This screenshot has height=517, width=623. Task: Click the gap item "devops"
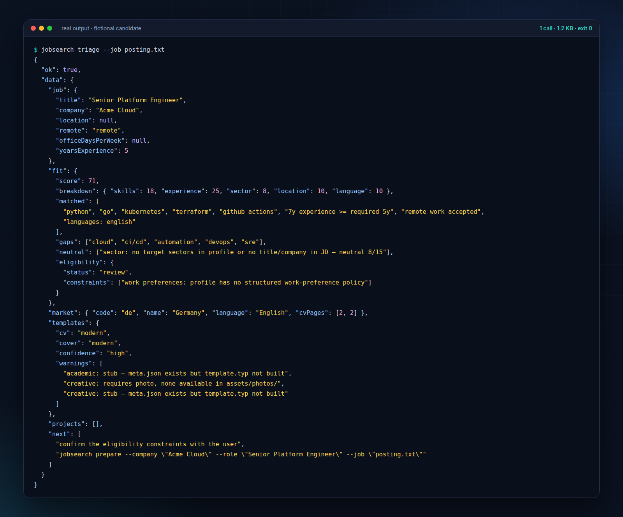coord(219,242)
